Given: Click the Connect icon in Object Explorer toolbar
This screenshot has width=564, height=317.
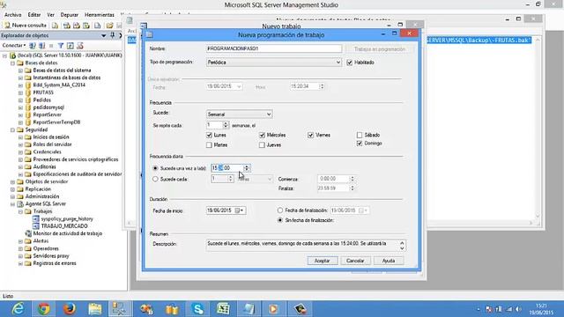Looking at the screenshot, I should [x=33, y=45].
